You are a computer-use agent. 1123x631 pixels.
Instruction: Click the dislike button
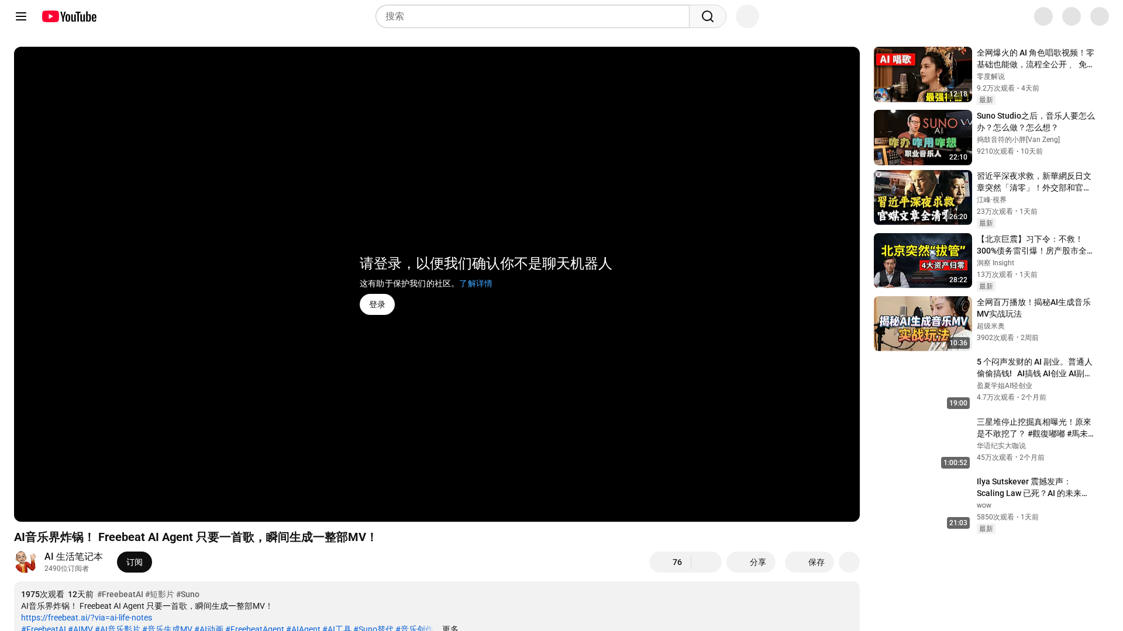pyautogui.click(x=707, y=562)
